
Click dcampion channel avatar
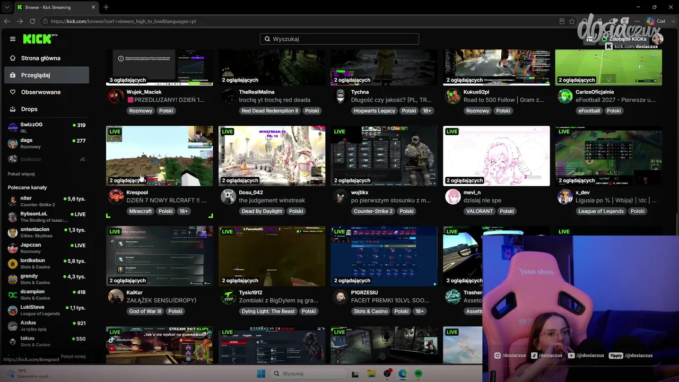[13, 294]
